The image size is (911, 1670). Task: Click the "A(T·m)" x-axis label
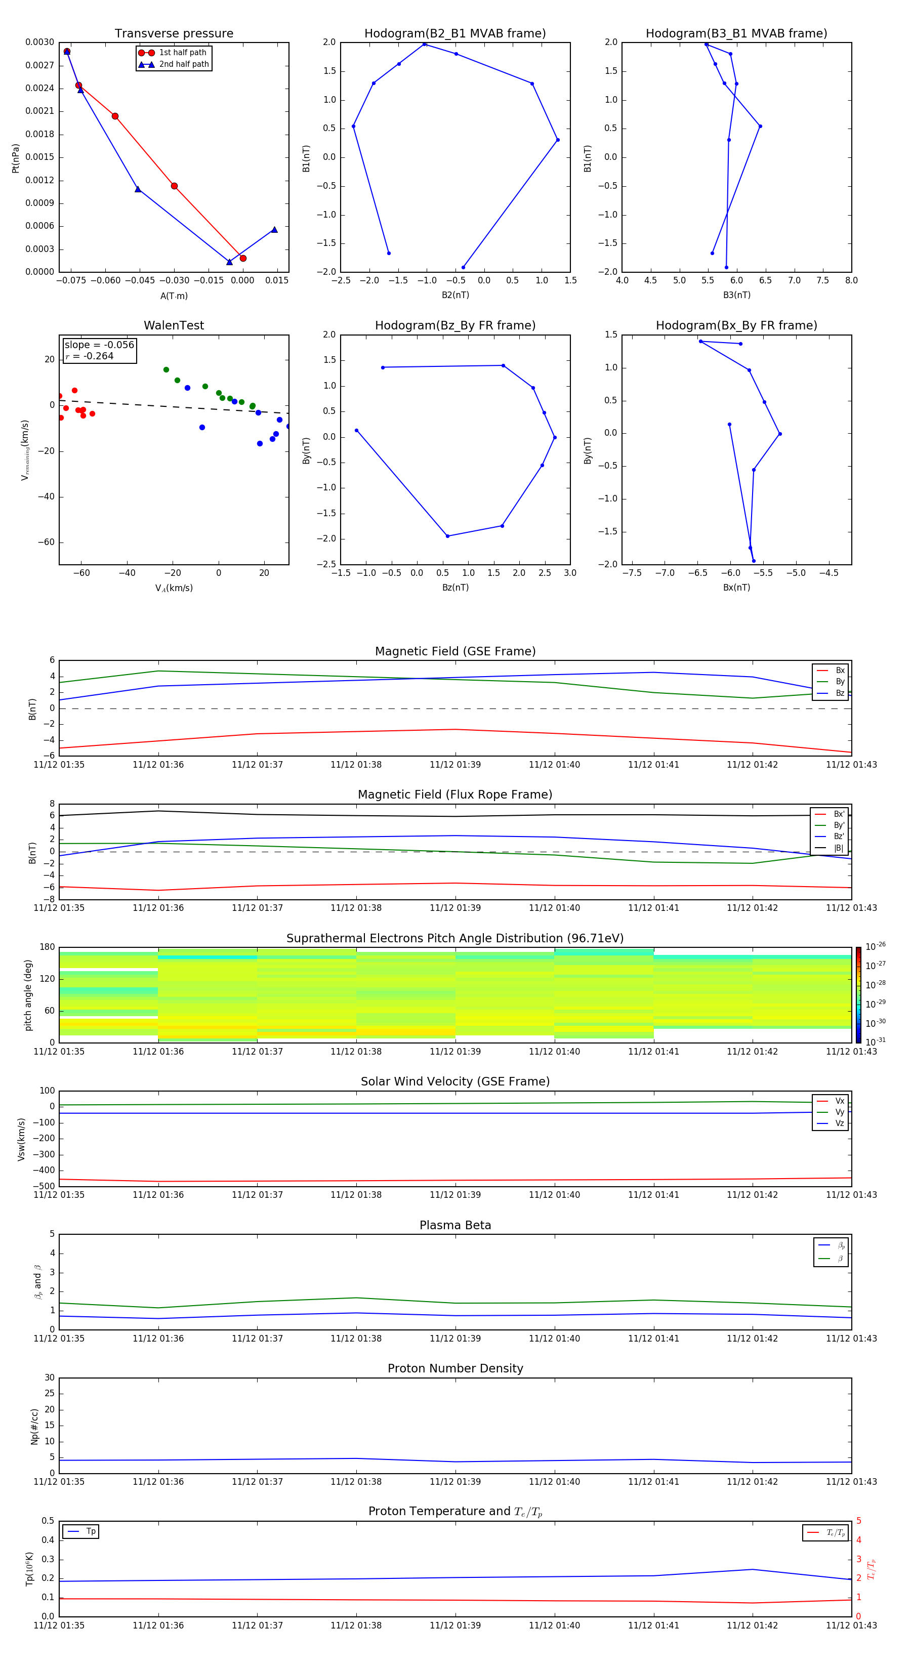coord(174,296)
